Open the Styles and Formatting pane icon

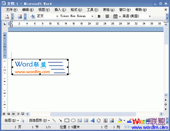pyautogui.click(x=33, y=16)
